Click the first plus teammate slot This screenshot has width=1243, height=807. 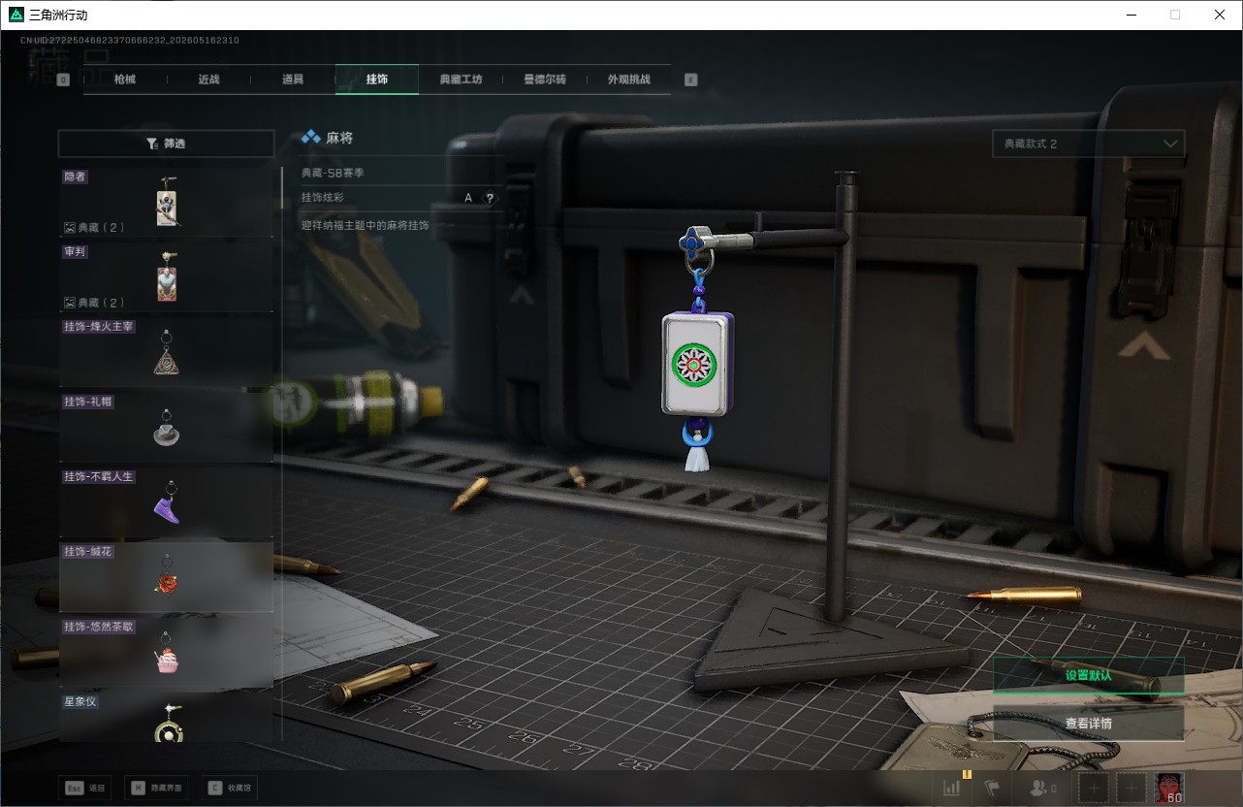click(x=1094, y=789)
